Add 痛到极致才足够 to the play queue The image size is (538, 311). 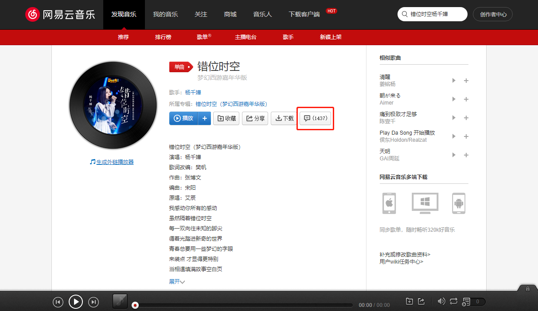click(x=466, y=118)
